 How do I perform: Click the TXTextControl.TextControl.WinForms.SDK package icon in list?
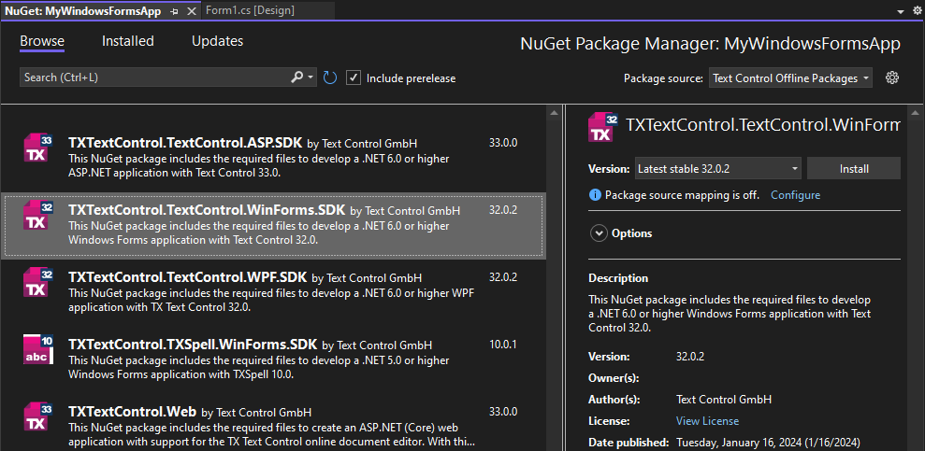tap(38, 215)
